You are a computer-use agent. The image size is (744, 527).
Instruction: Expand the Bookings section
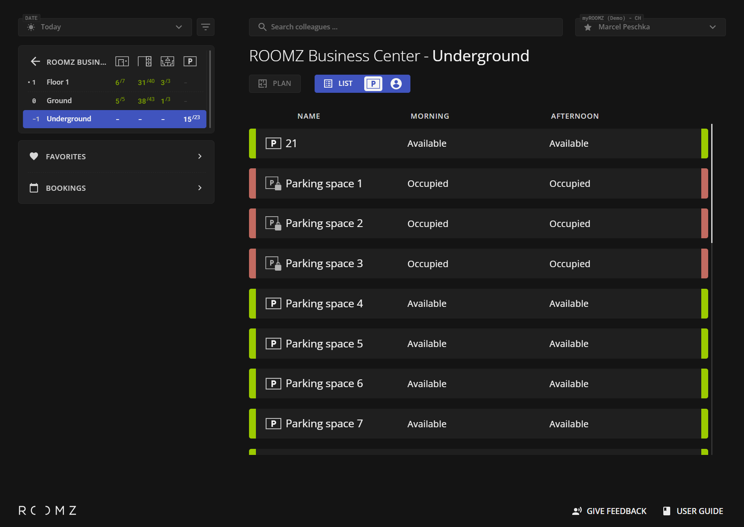pyautogui.click(x=116, y=188)
